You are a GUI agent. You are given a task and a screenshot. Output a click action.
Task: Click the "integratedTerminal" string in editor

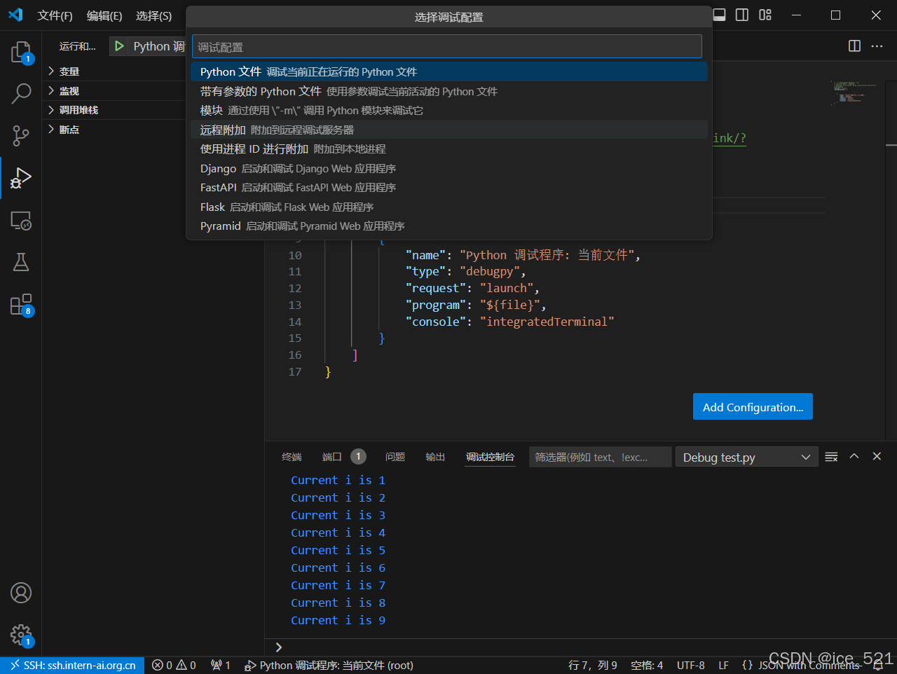(x=547, y=322)
